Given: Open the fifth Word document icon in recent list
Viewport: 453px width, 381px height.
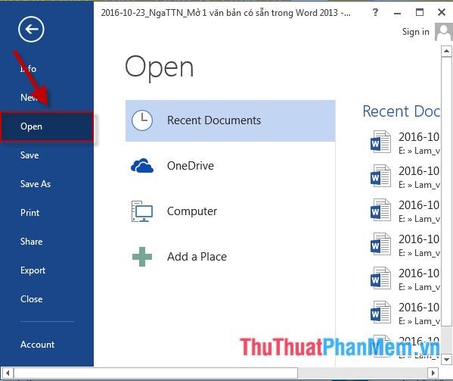Looking at the screenshot, I should pos(380,278).
